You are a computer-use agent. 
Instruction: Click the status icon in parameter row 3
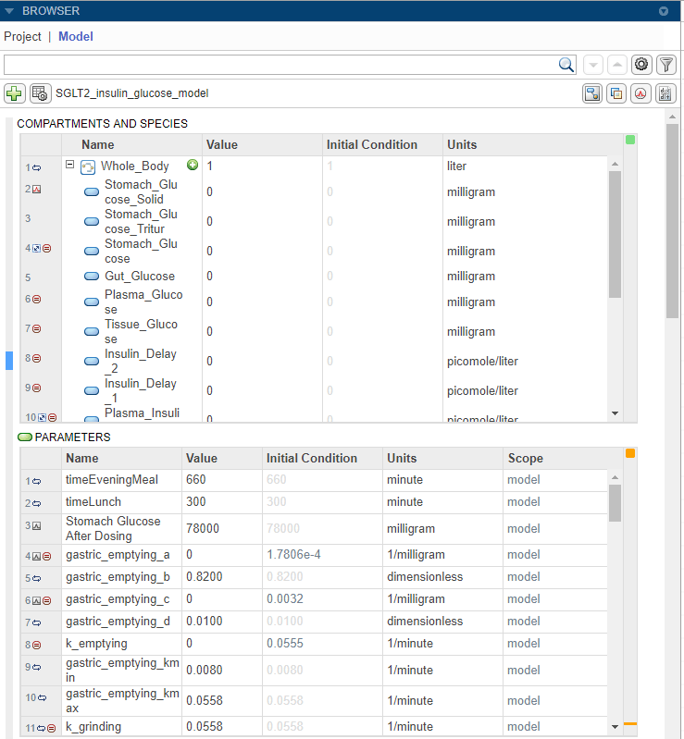pyautogui.click(x=37, y=526)
